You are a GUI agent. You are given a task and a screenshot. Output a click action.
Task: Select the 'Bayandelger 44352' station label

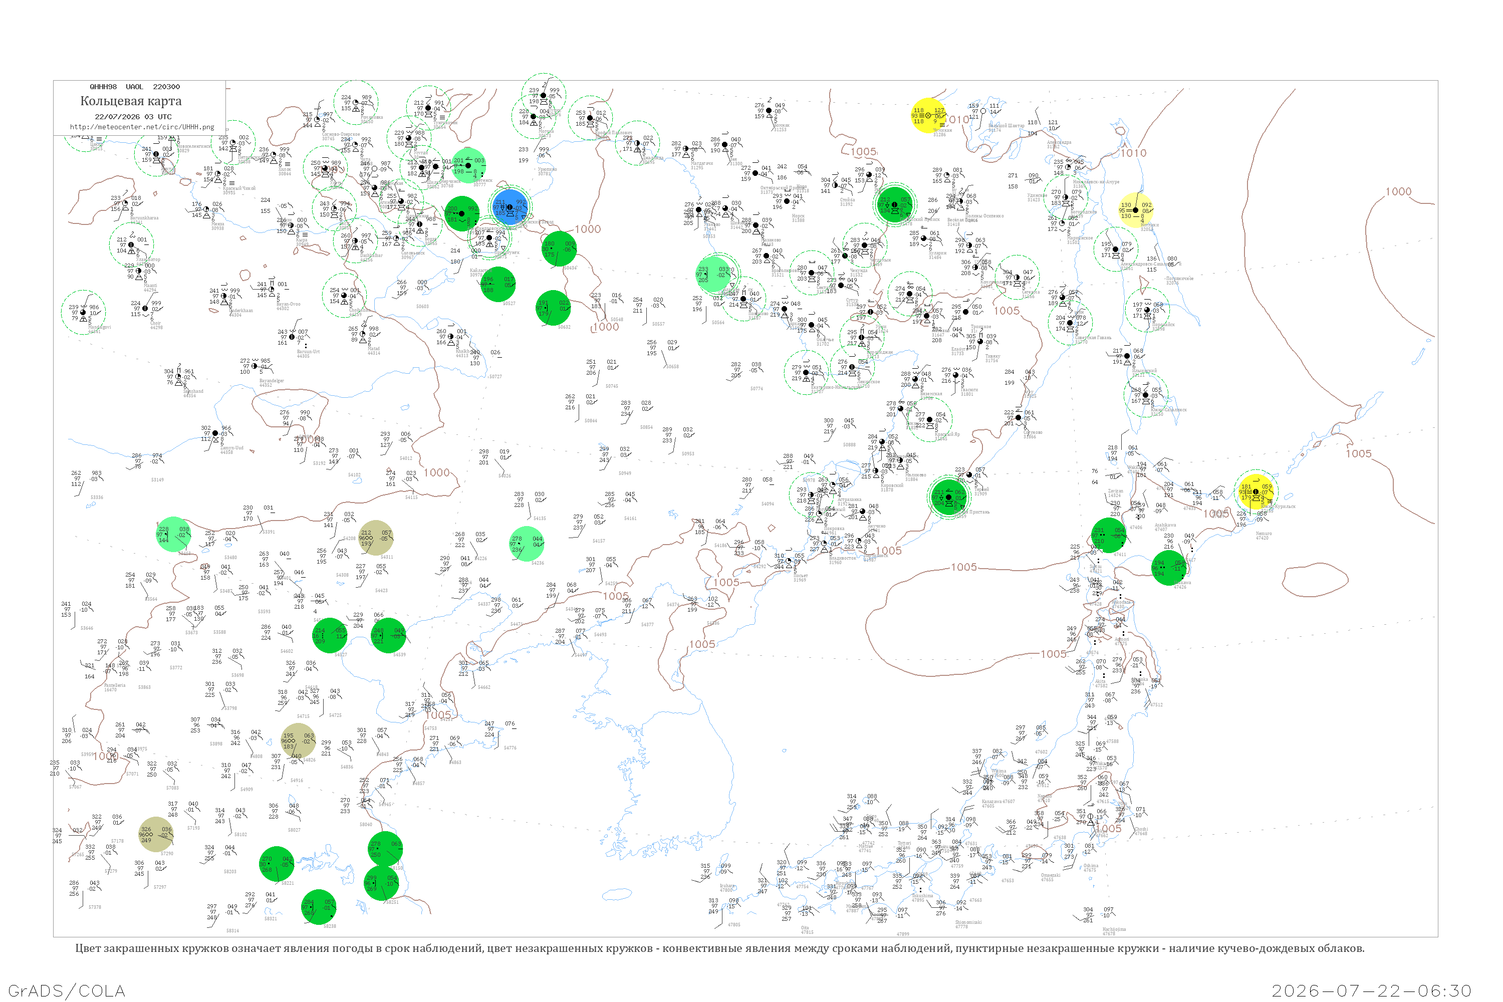point(272,383)
